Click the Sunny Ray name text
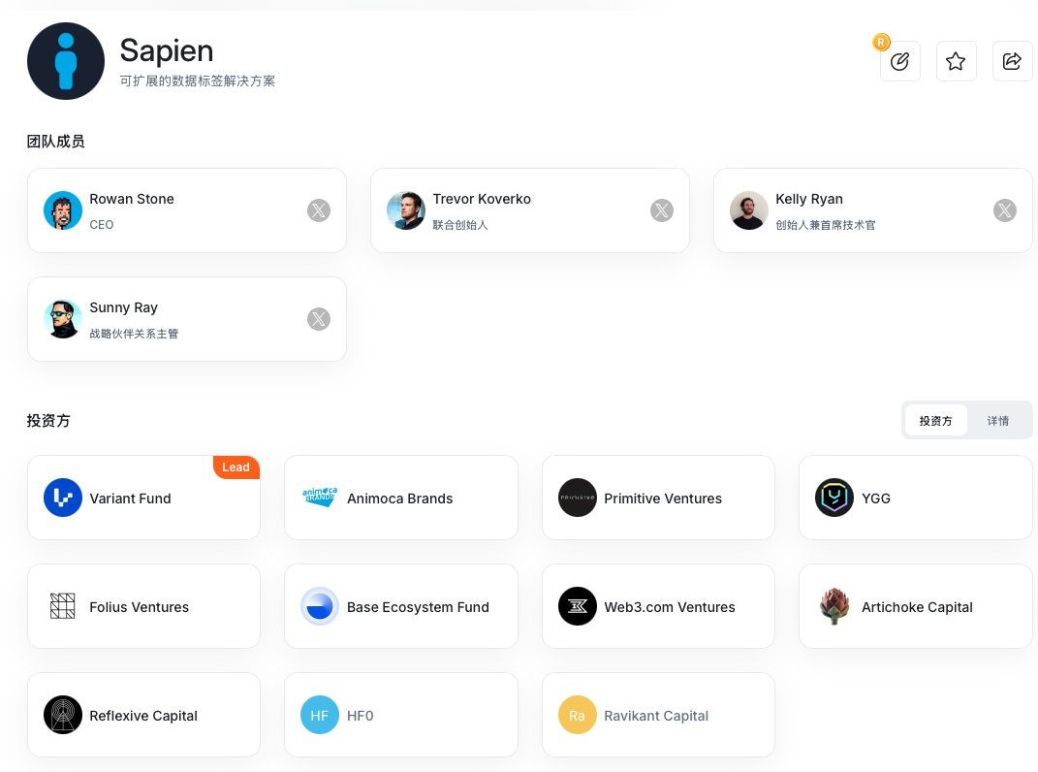 [123, 307]
